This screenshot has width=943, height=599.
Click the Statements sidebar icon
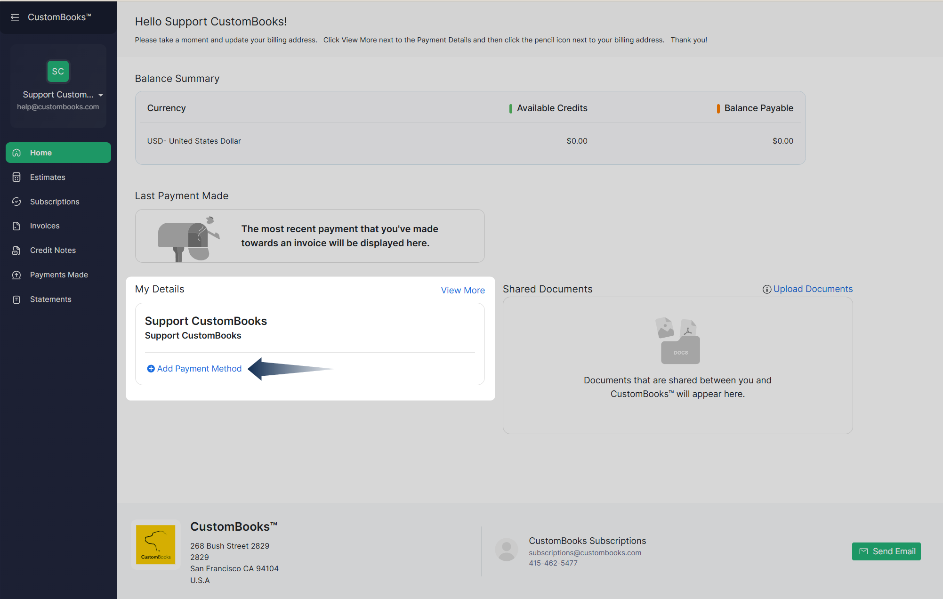point(16,299)
